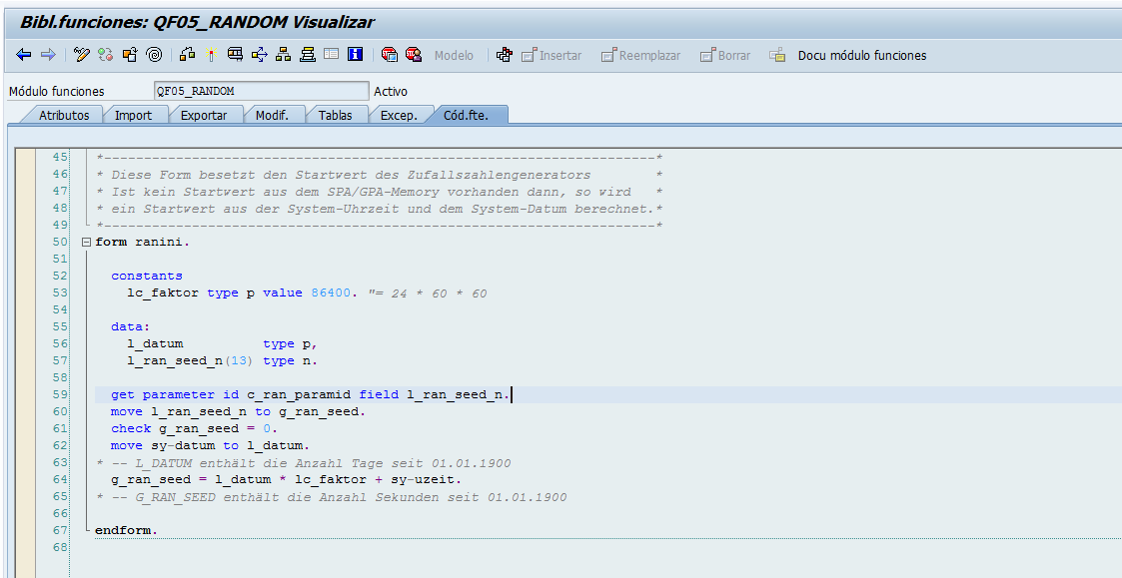Click the Pretty Printer icon
The image size is (1122, 578).
point(505,55)
